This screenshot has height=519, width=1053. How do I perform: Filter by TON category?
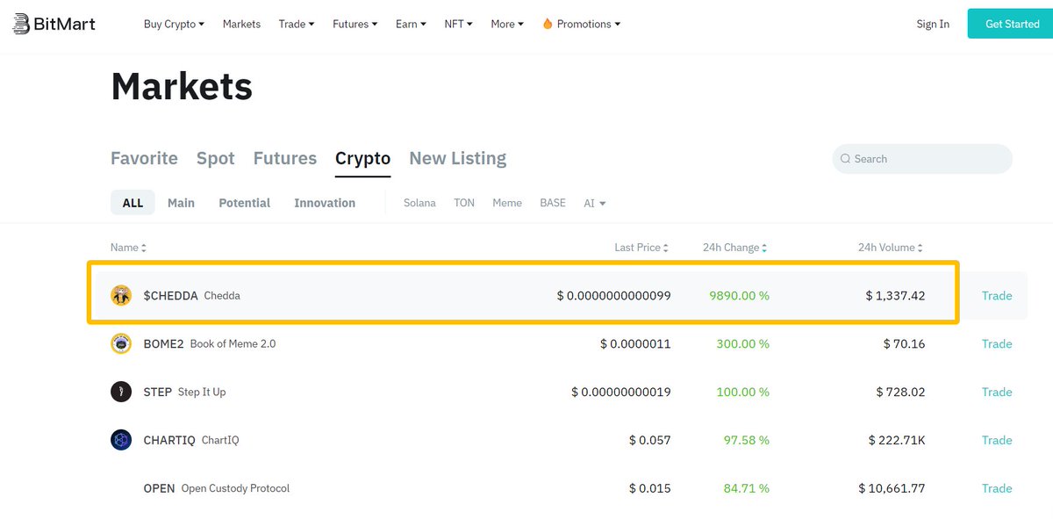(464, 203)
